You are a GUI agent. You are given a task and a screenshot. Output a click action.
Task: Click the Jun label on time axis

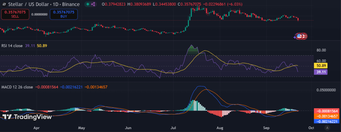[x=129, y=128]
